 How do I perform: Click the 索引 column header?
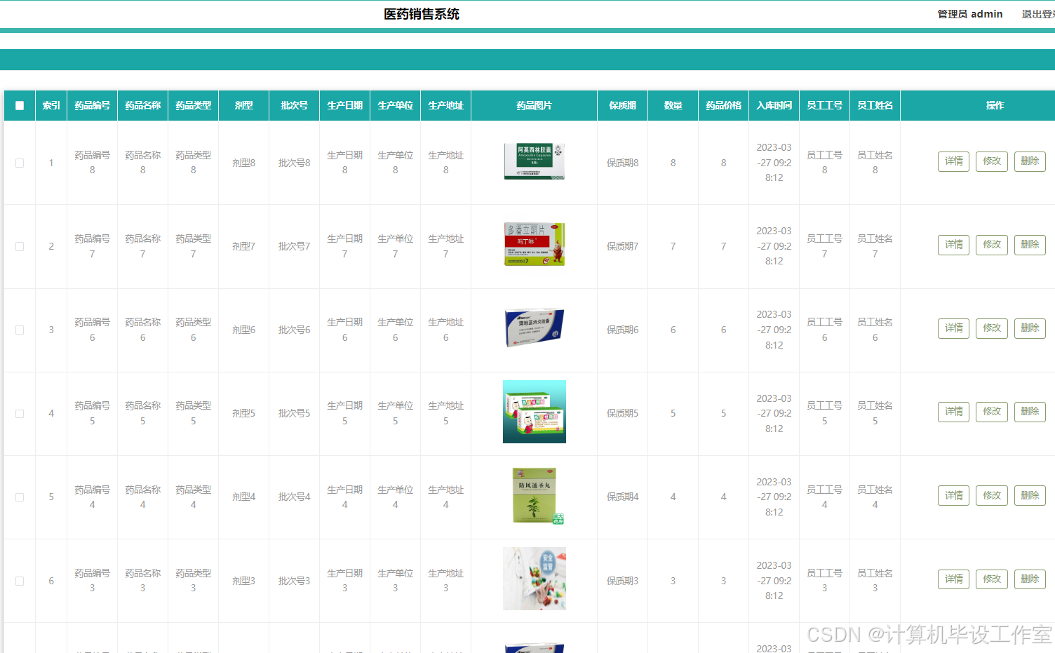pos(51,105)
